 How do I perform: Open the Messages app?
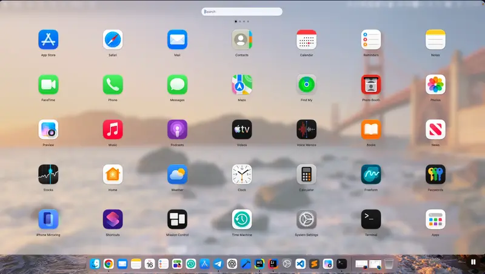pyautogui.click(x=177, y=85)
